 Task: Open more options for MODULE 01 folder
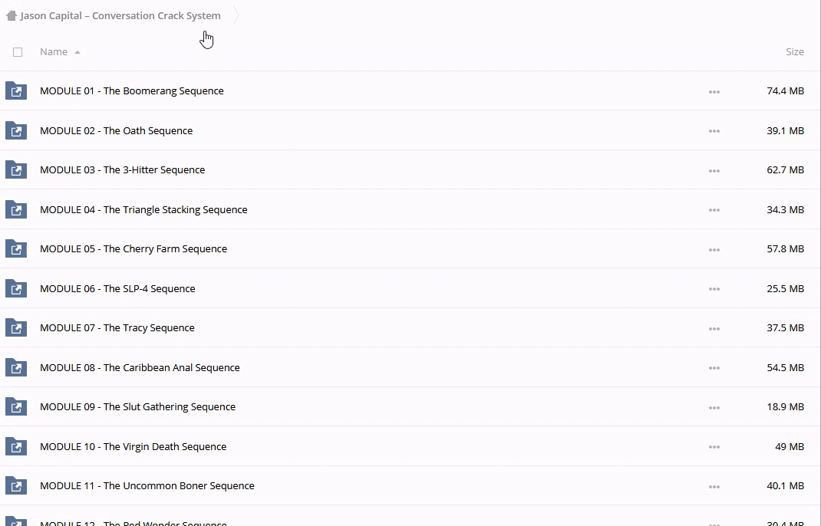[x=714, y=92]
